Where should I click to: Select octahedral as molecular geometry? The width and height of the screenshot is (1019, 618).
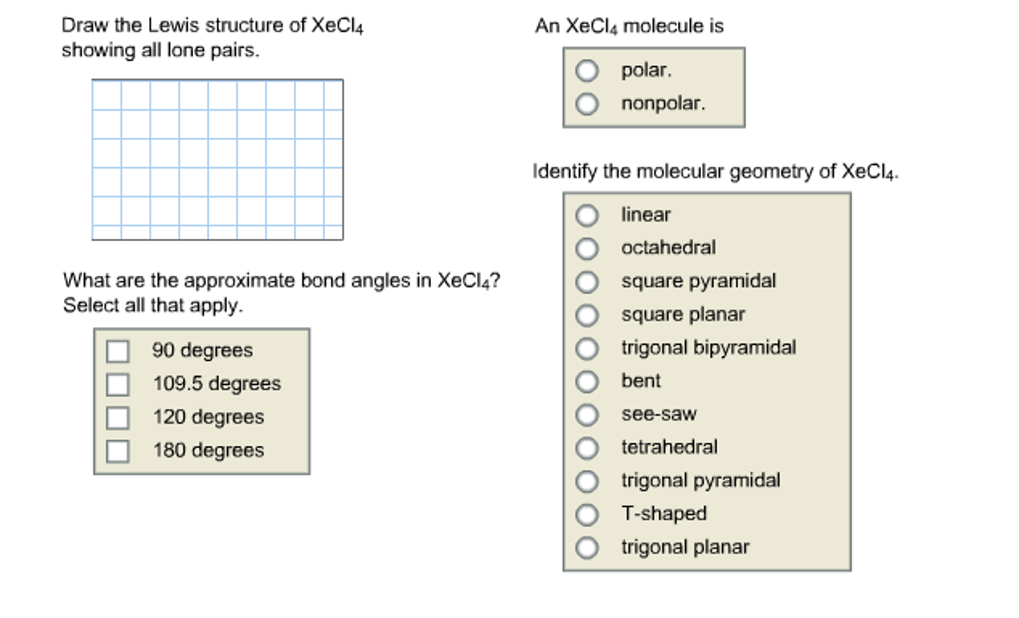coord(586,248)
